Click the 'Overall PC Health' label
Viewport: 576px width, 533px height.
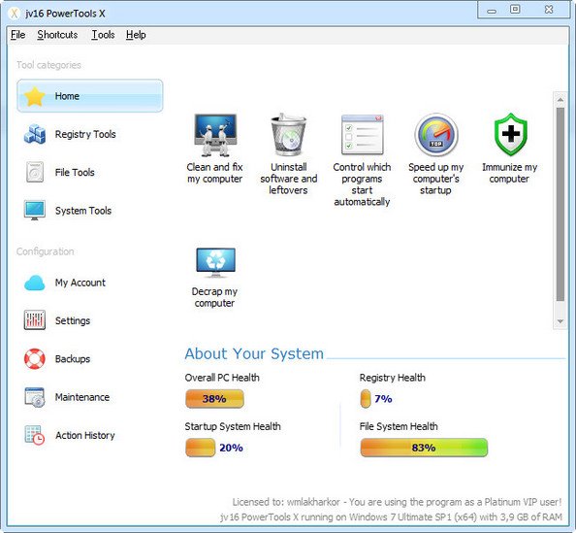222,378
